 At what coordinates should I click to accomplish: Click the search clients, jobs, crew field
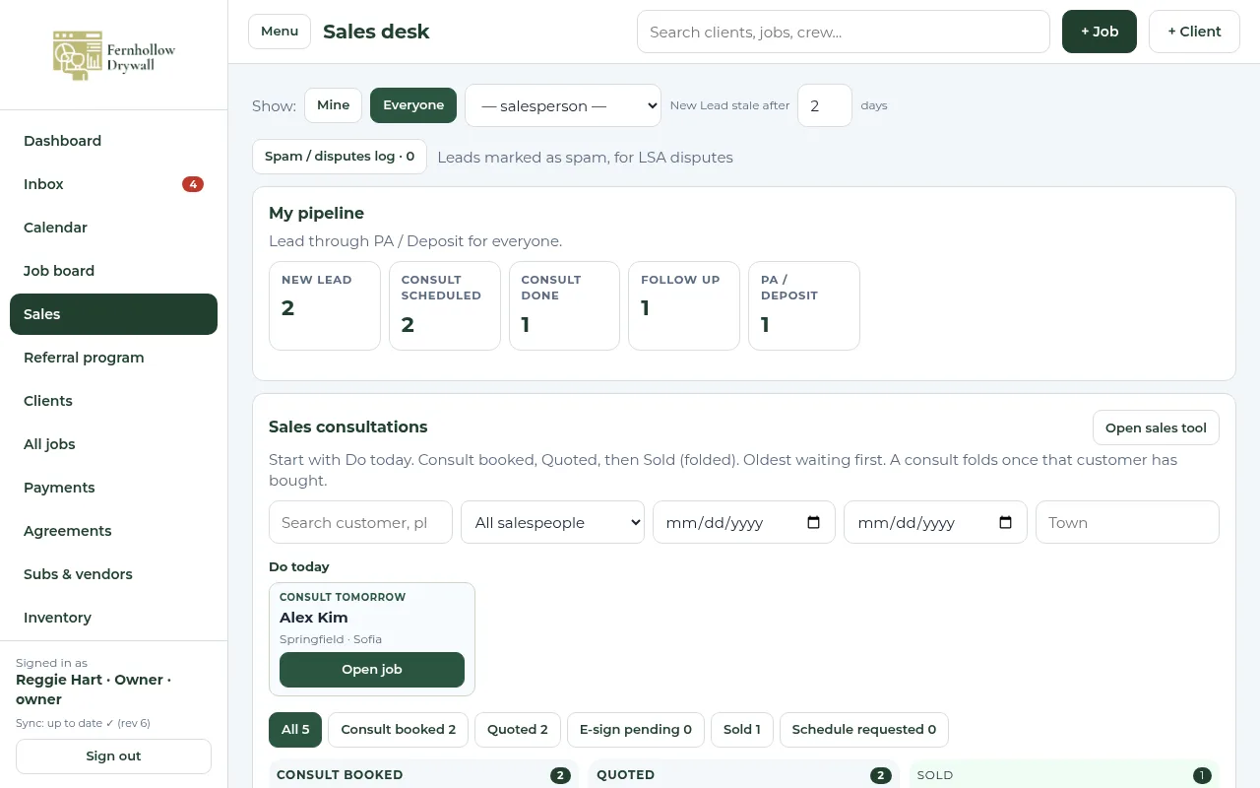[844, 32]
